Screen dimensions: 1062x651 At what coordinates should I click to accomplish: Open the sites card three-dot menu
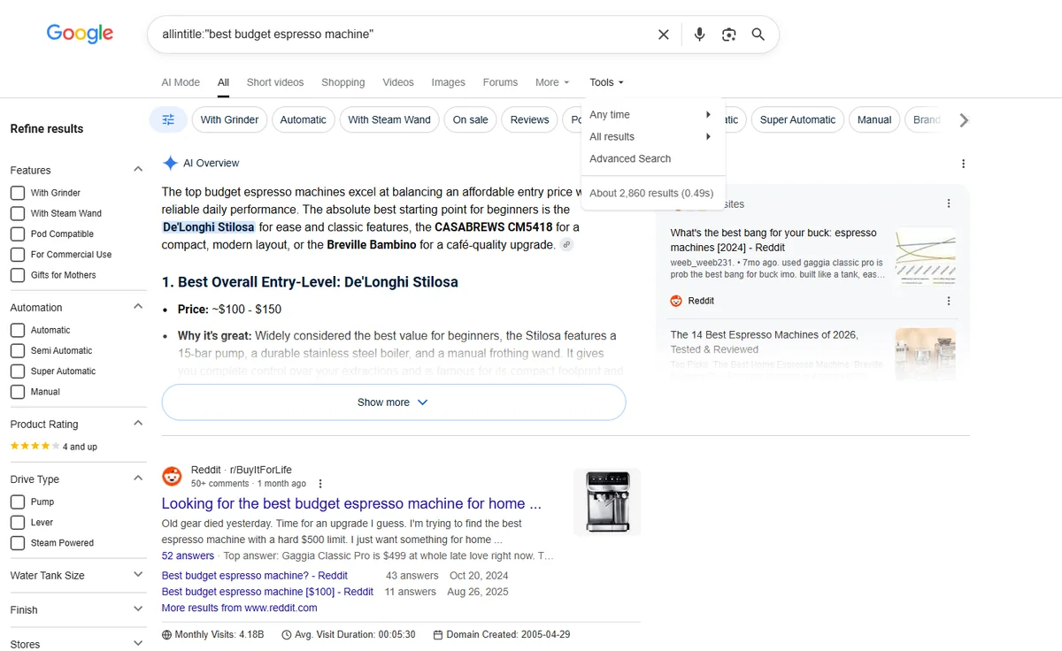pos(949,203)
